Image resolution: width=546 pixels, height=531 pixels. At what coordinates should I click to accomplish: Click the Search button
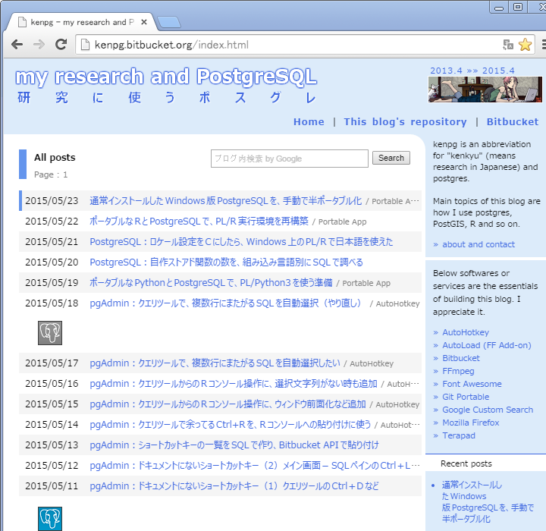[391, 158]
